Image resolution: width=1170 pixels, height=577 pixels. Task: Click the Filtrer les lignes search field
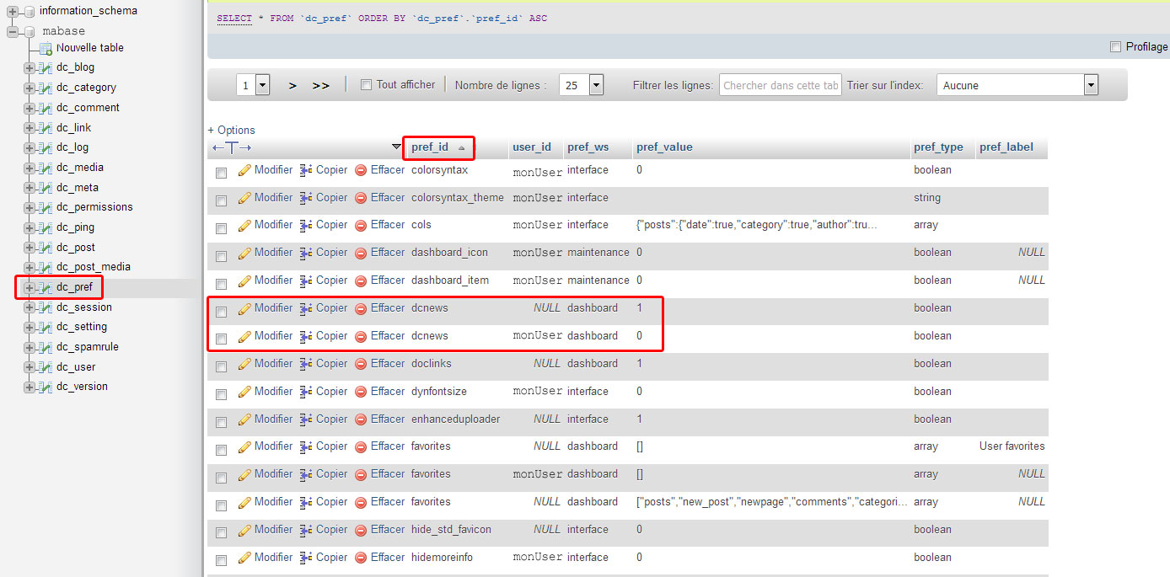[x=781, y=85]
